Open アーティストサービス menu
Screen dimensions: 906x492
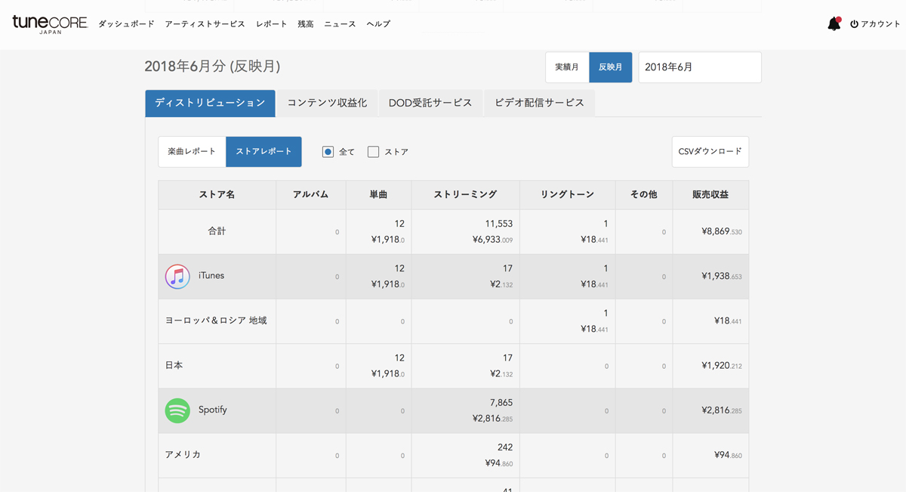click(x=205, y=24)
